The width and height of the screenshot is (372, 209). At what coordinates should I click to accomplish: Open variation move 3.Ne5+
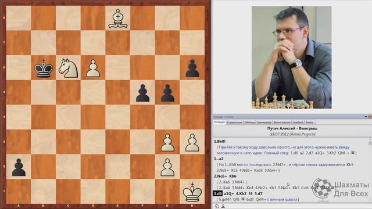(x=223, y=170)
